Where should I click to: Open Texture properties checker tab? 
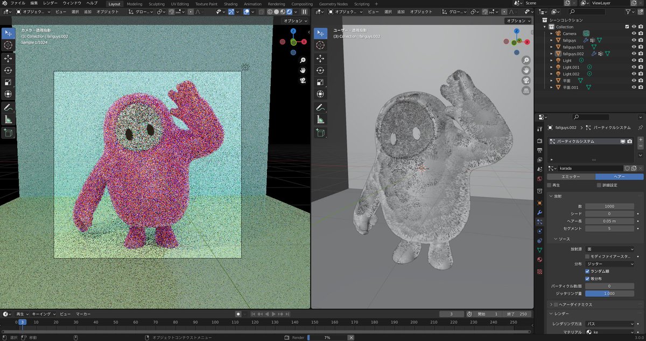click(x=539, y=271)
